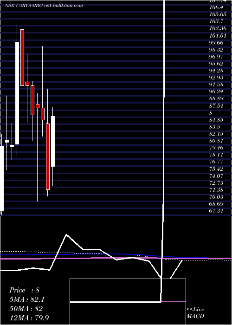Click the 92.93 price axis label
232x325 pixels.
(217, 78)
